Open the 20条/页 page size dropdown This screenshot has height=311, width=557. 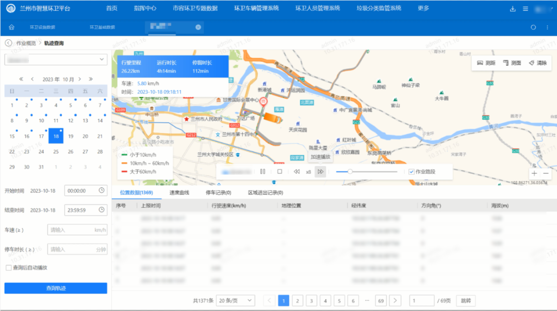coord(236,300)
